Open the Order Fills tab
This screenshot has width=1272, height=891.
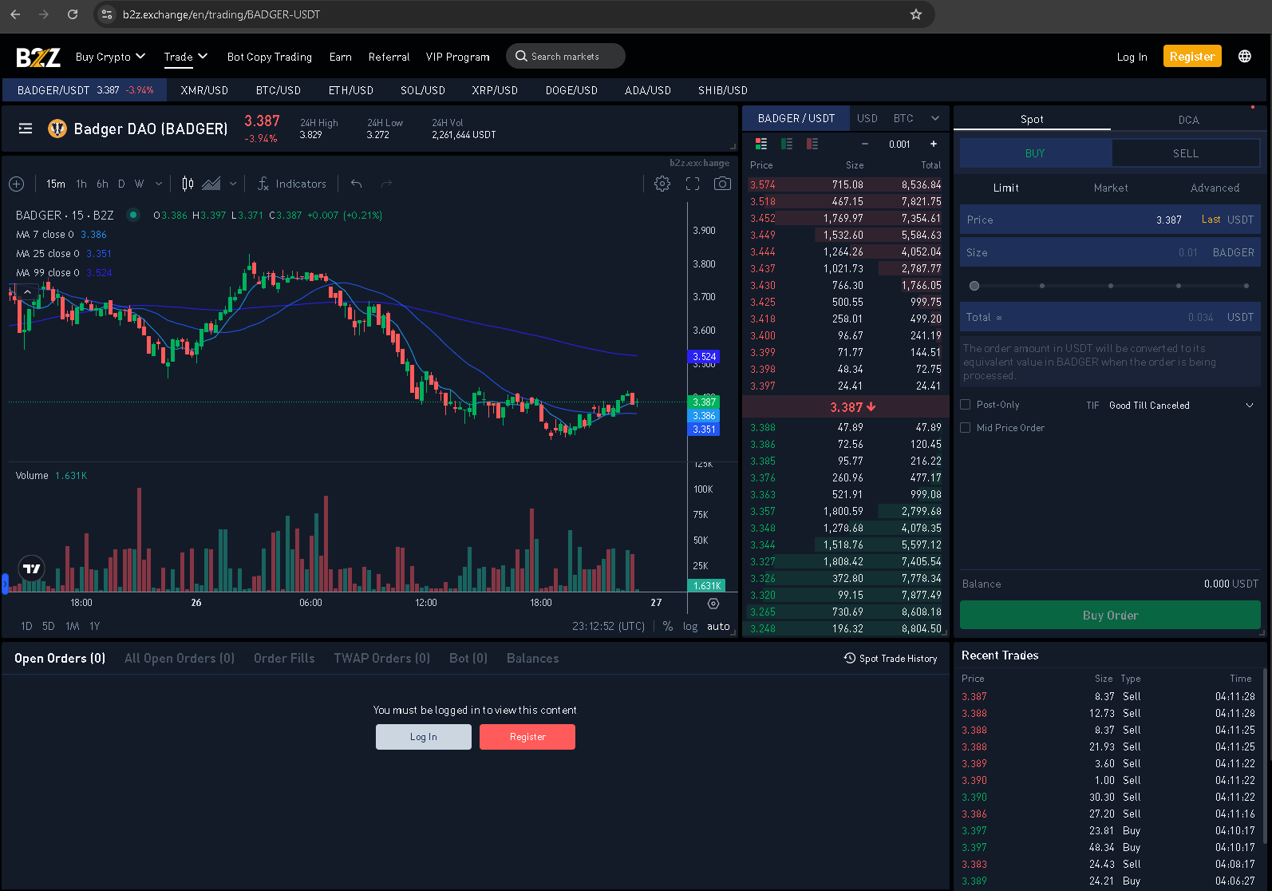tap(284, 659)
